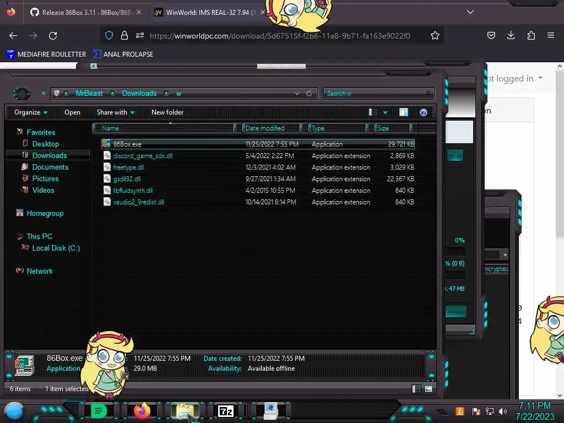Open Firefox hamburger menu
Viewport: 564px width, 423px height.
tap(551, 35)
